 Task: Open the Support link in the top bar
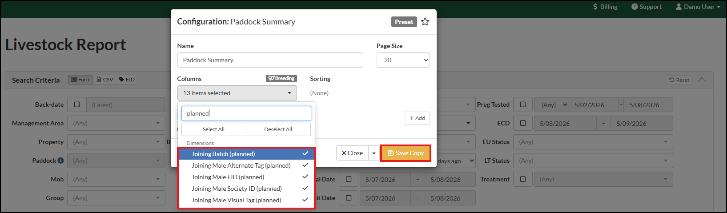tap(647, 7)
